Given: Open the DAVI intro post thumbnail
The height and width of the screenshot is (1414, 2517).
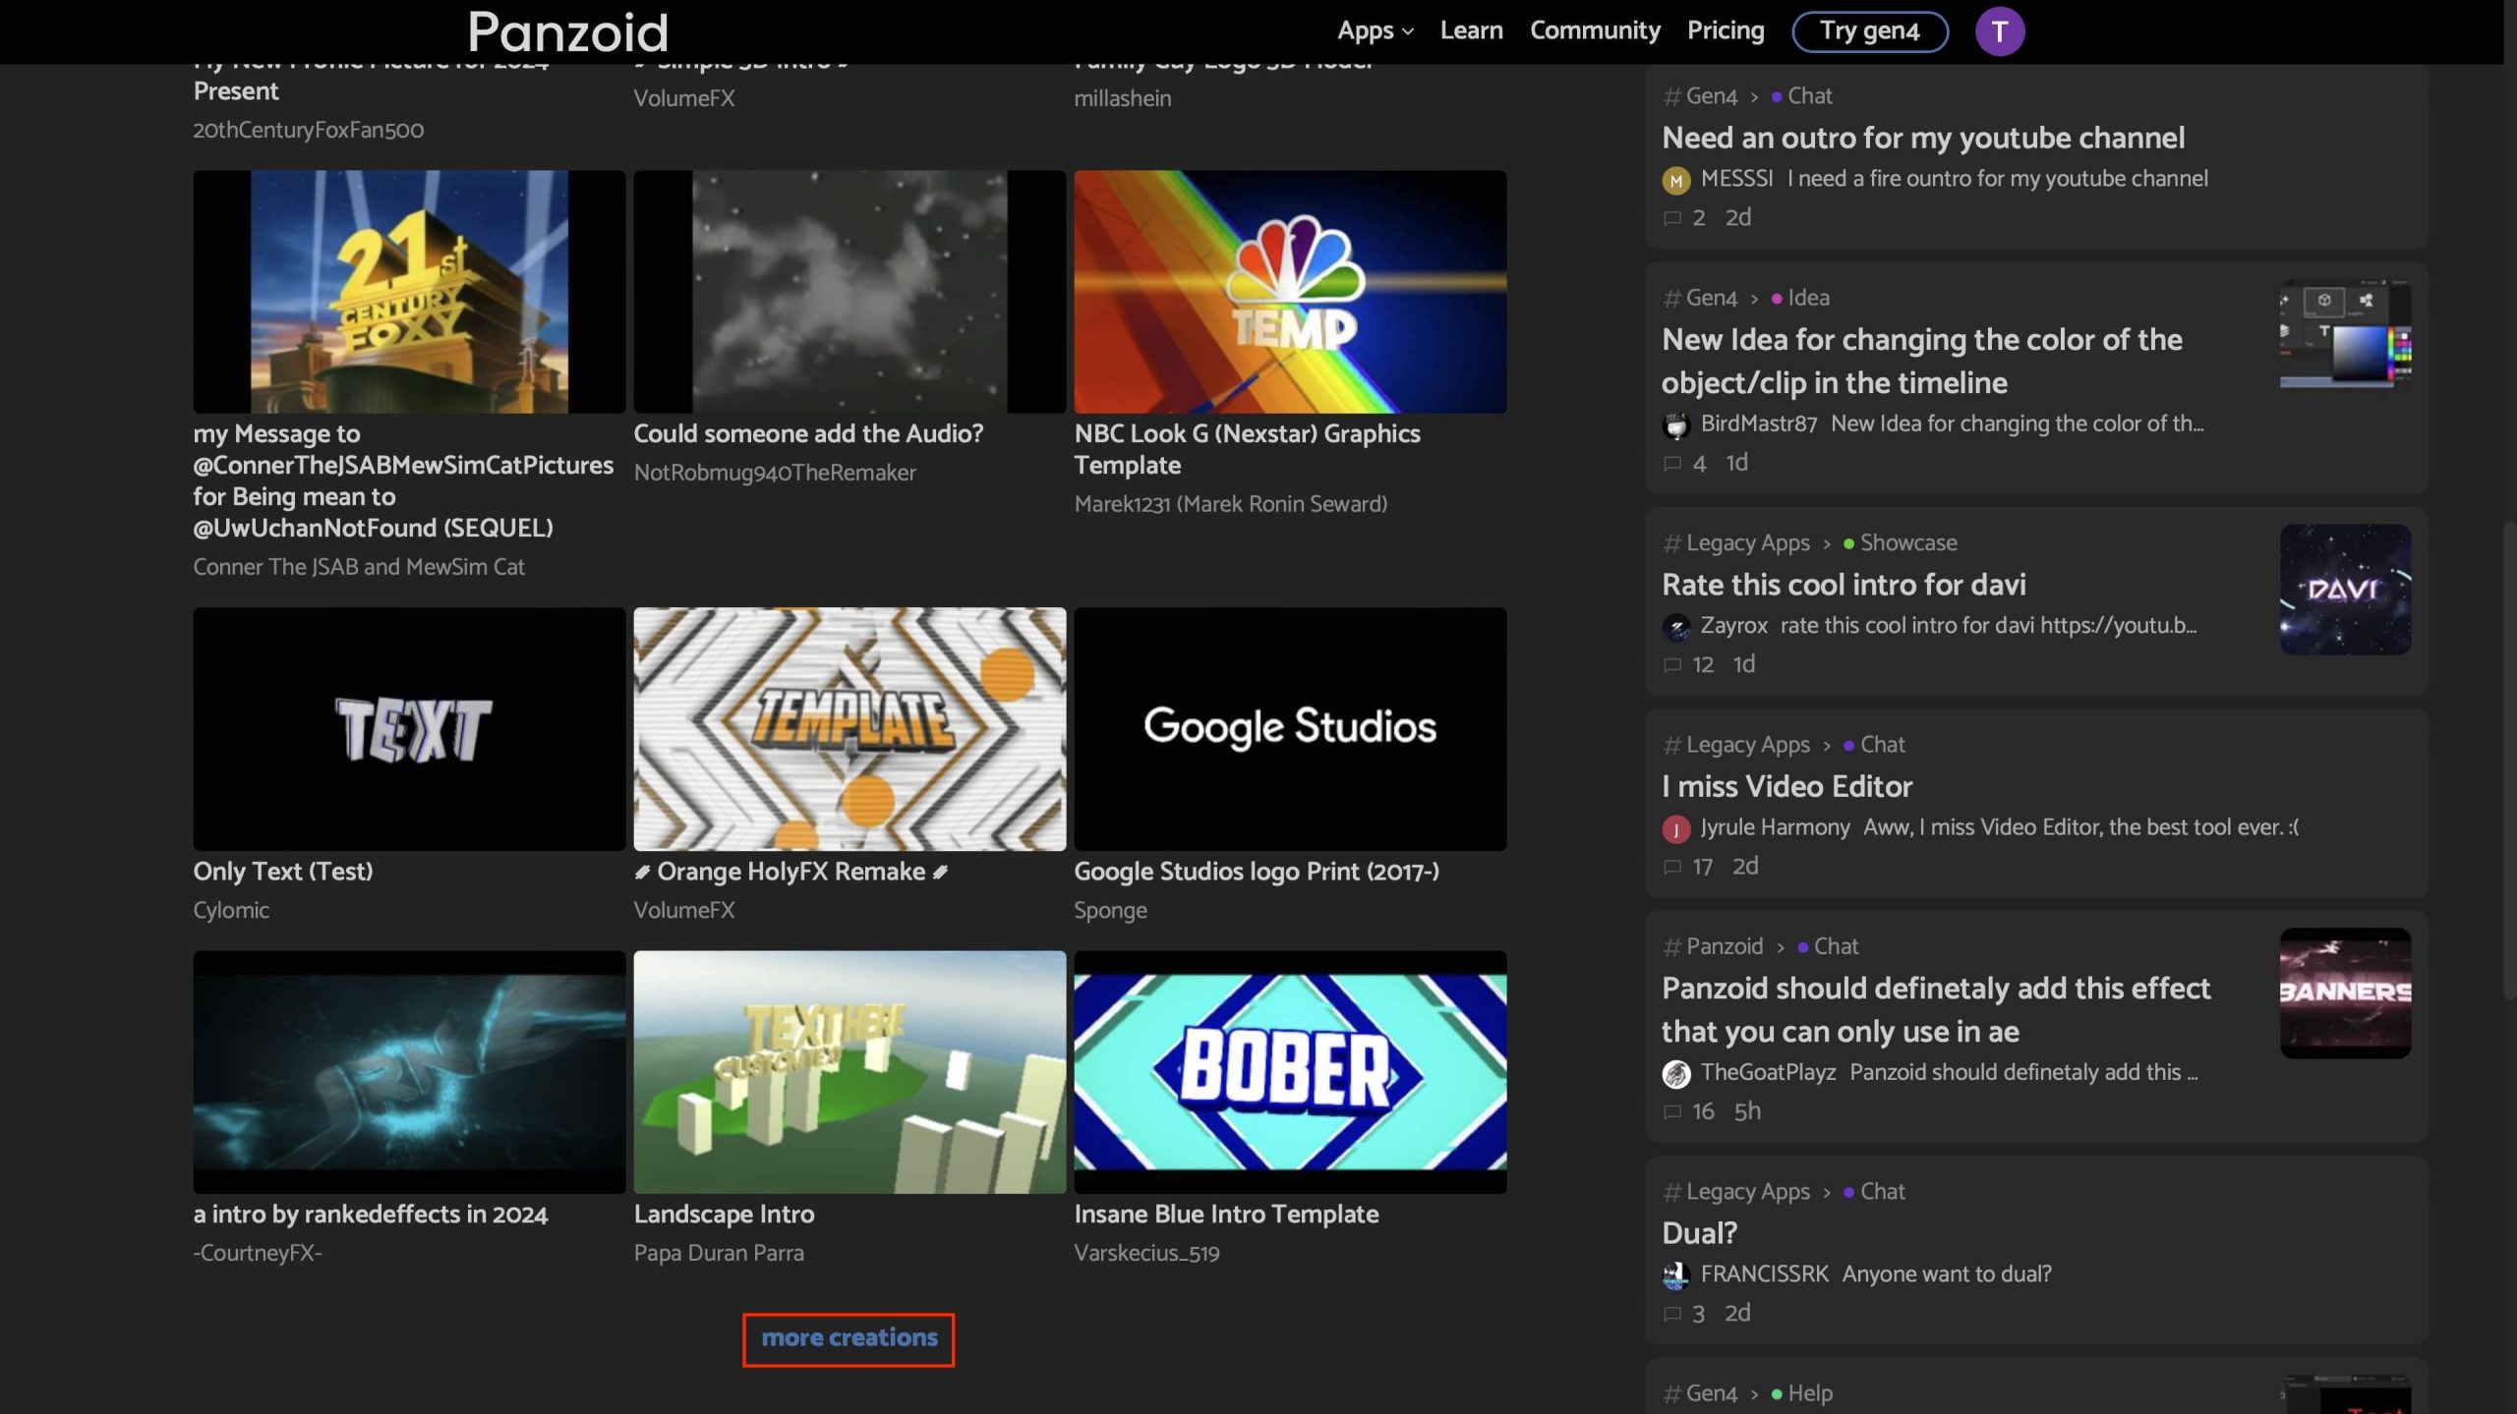Looking at the screenshot, I should 2344,590.
